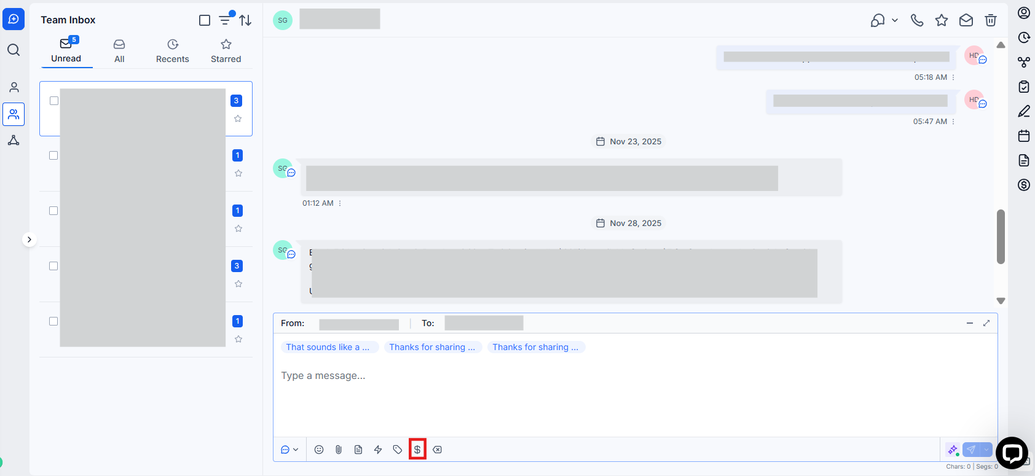Open the network nodes icon in left sidebar

pos(14,141)
